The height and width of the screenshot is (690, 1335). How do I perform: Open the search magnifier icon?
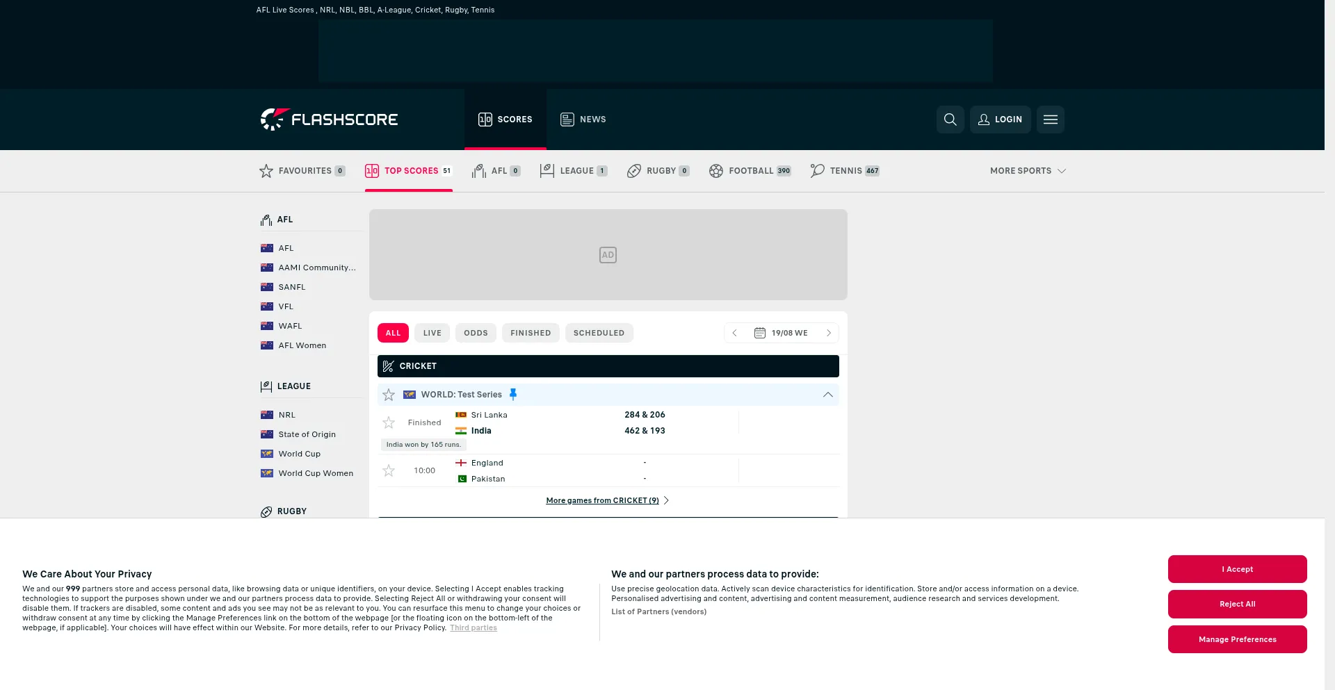950,120
